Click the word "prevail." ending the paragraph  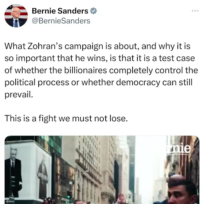19,95
